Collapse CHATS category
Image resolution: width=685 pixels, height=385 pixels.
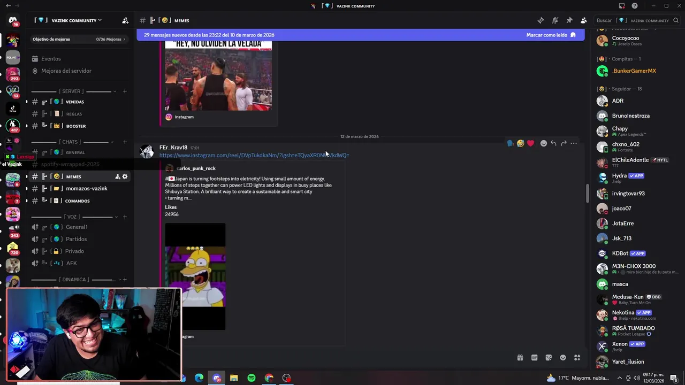click(x=71, y=142)
